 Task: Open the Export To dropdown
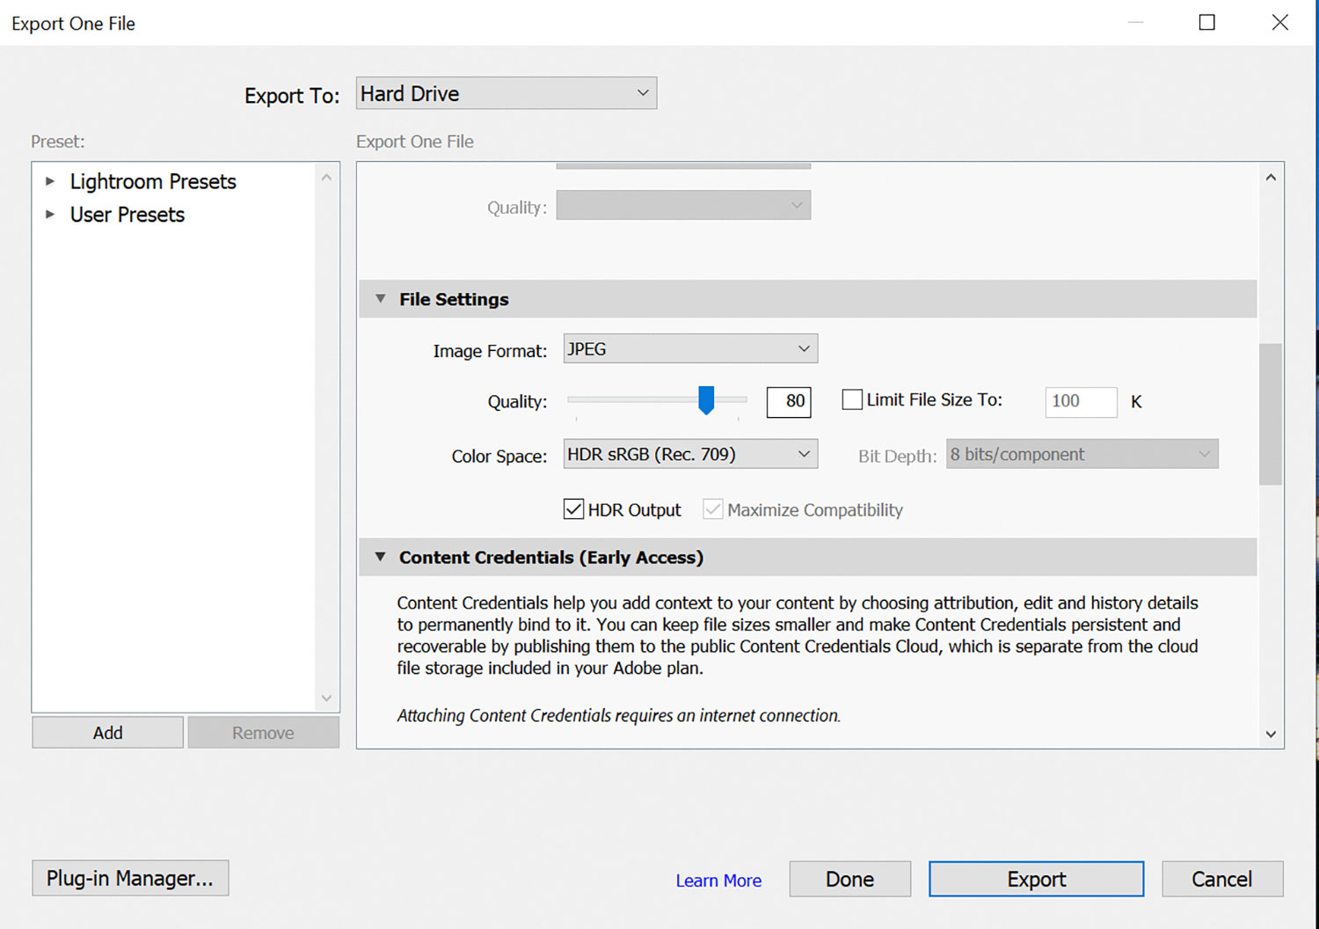pyautogui.click(x=506, y=93)
